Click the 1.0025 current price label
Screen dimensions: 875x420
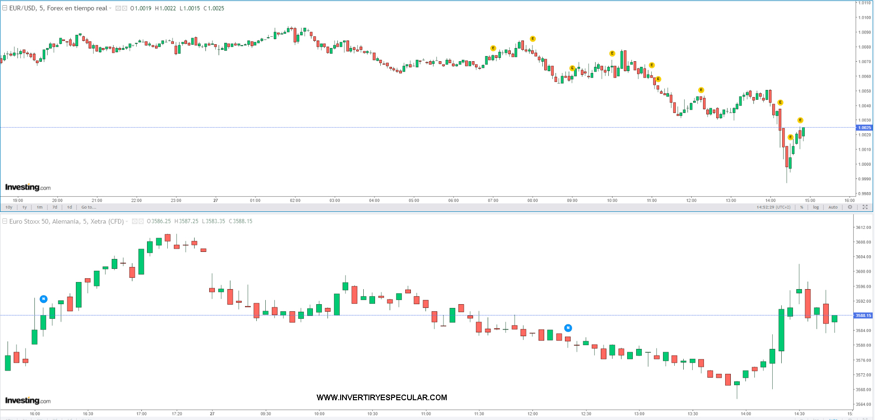[x=864, y=128]
